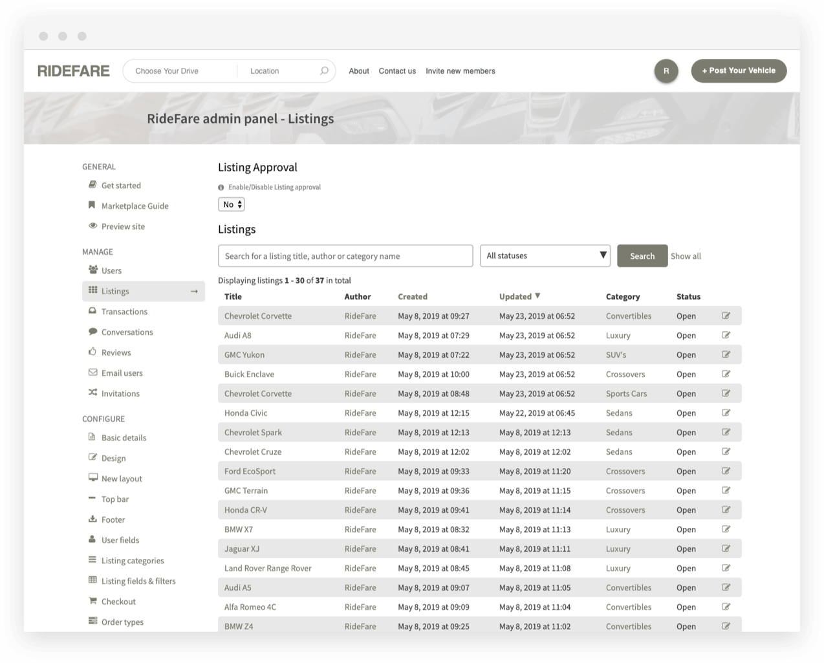824x663 pixels.
Task: Click the Preview site eye icon
Action: [92, 226]
